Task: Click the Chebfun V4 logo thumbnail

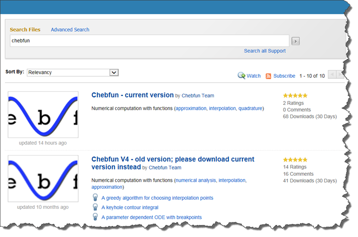Action: (x=43, y=178)
